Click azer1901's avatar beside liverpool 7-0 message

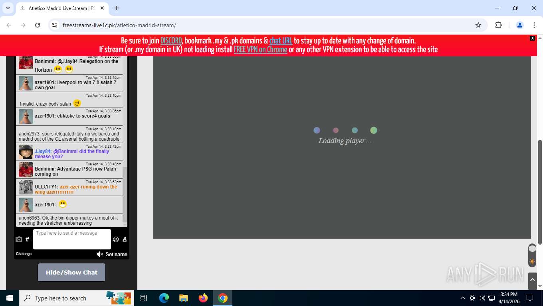click(26, 83)
